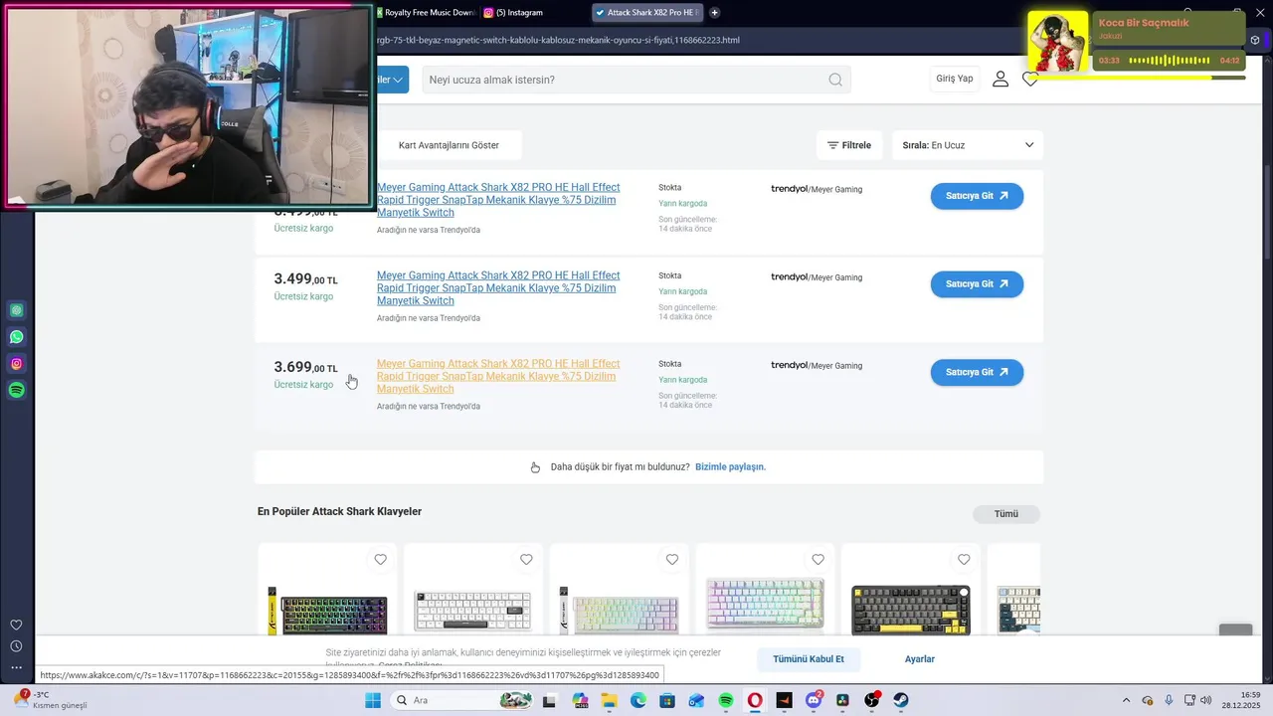Screen dimensions: 1273x716
Task: Open Windows Start menu
Action: tap(373, 700)
